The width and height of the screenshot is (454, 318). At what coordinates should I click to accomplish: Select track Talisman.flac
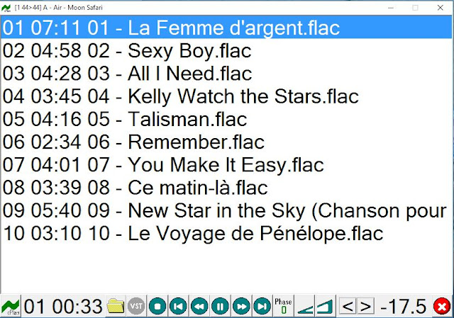point(226,119)
